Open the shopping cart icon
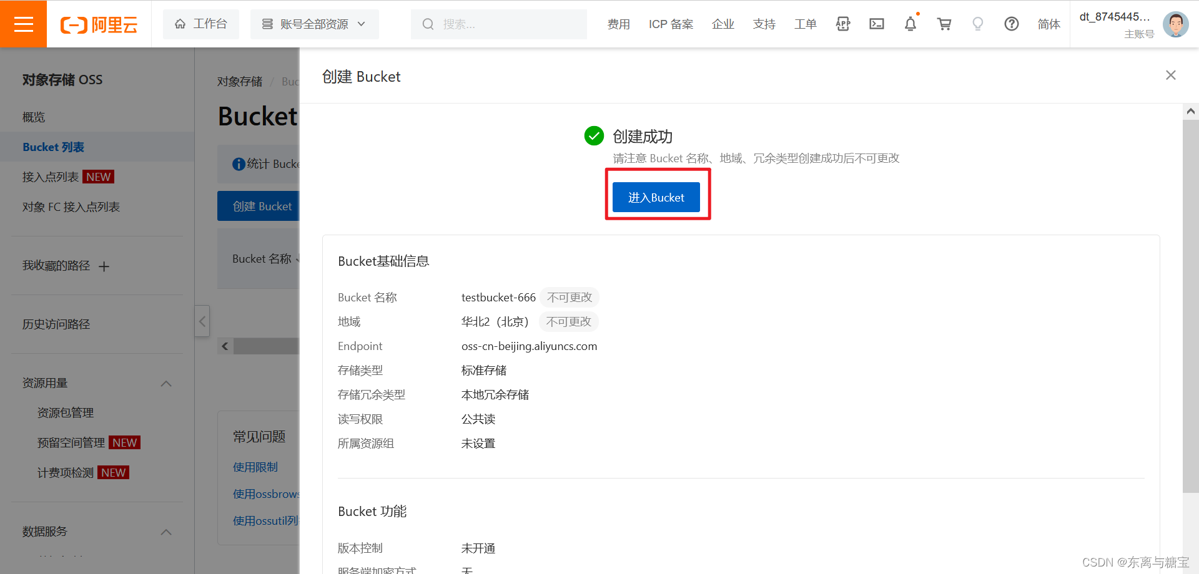Viewport: 1199px width, 574px height. [944, 24]
